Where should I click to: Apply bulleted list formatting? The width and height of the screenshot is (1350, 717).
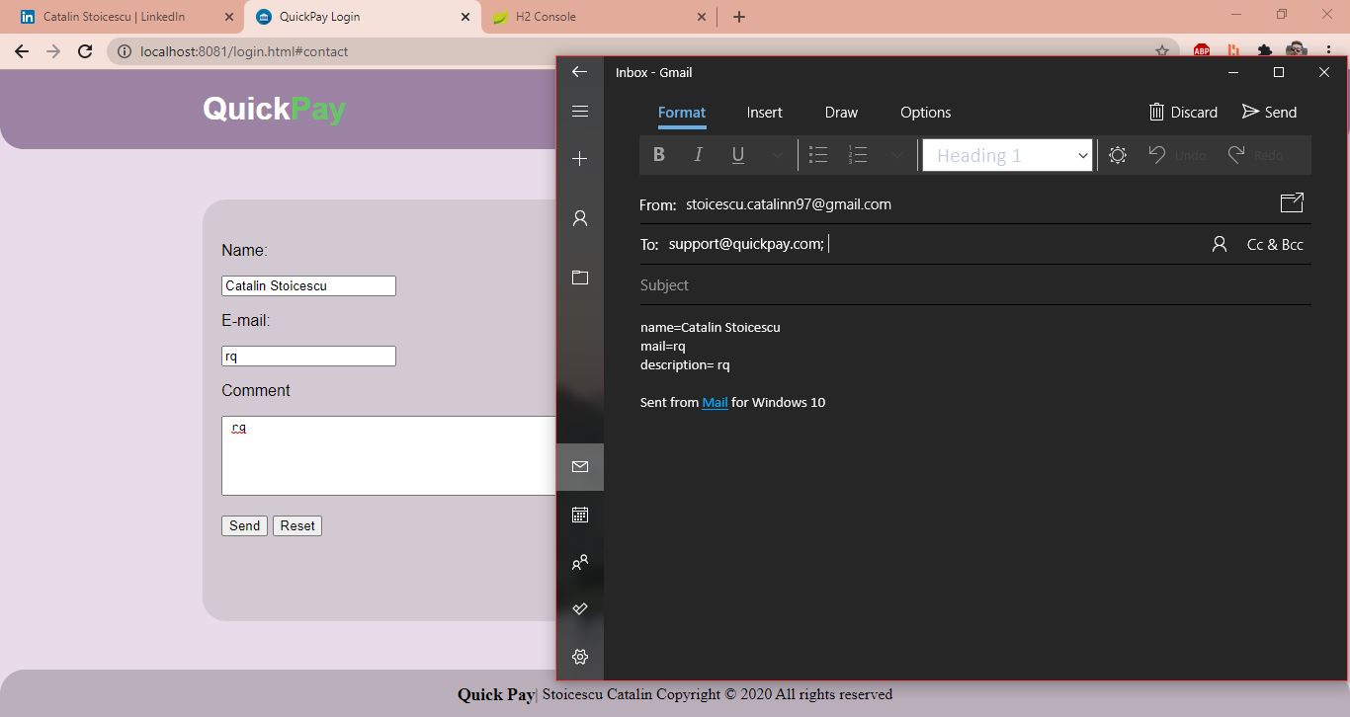coord(818,155)
